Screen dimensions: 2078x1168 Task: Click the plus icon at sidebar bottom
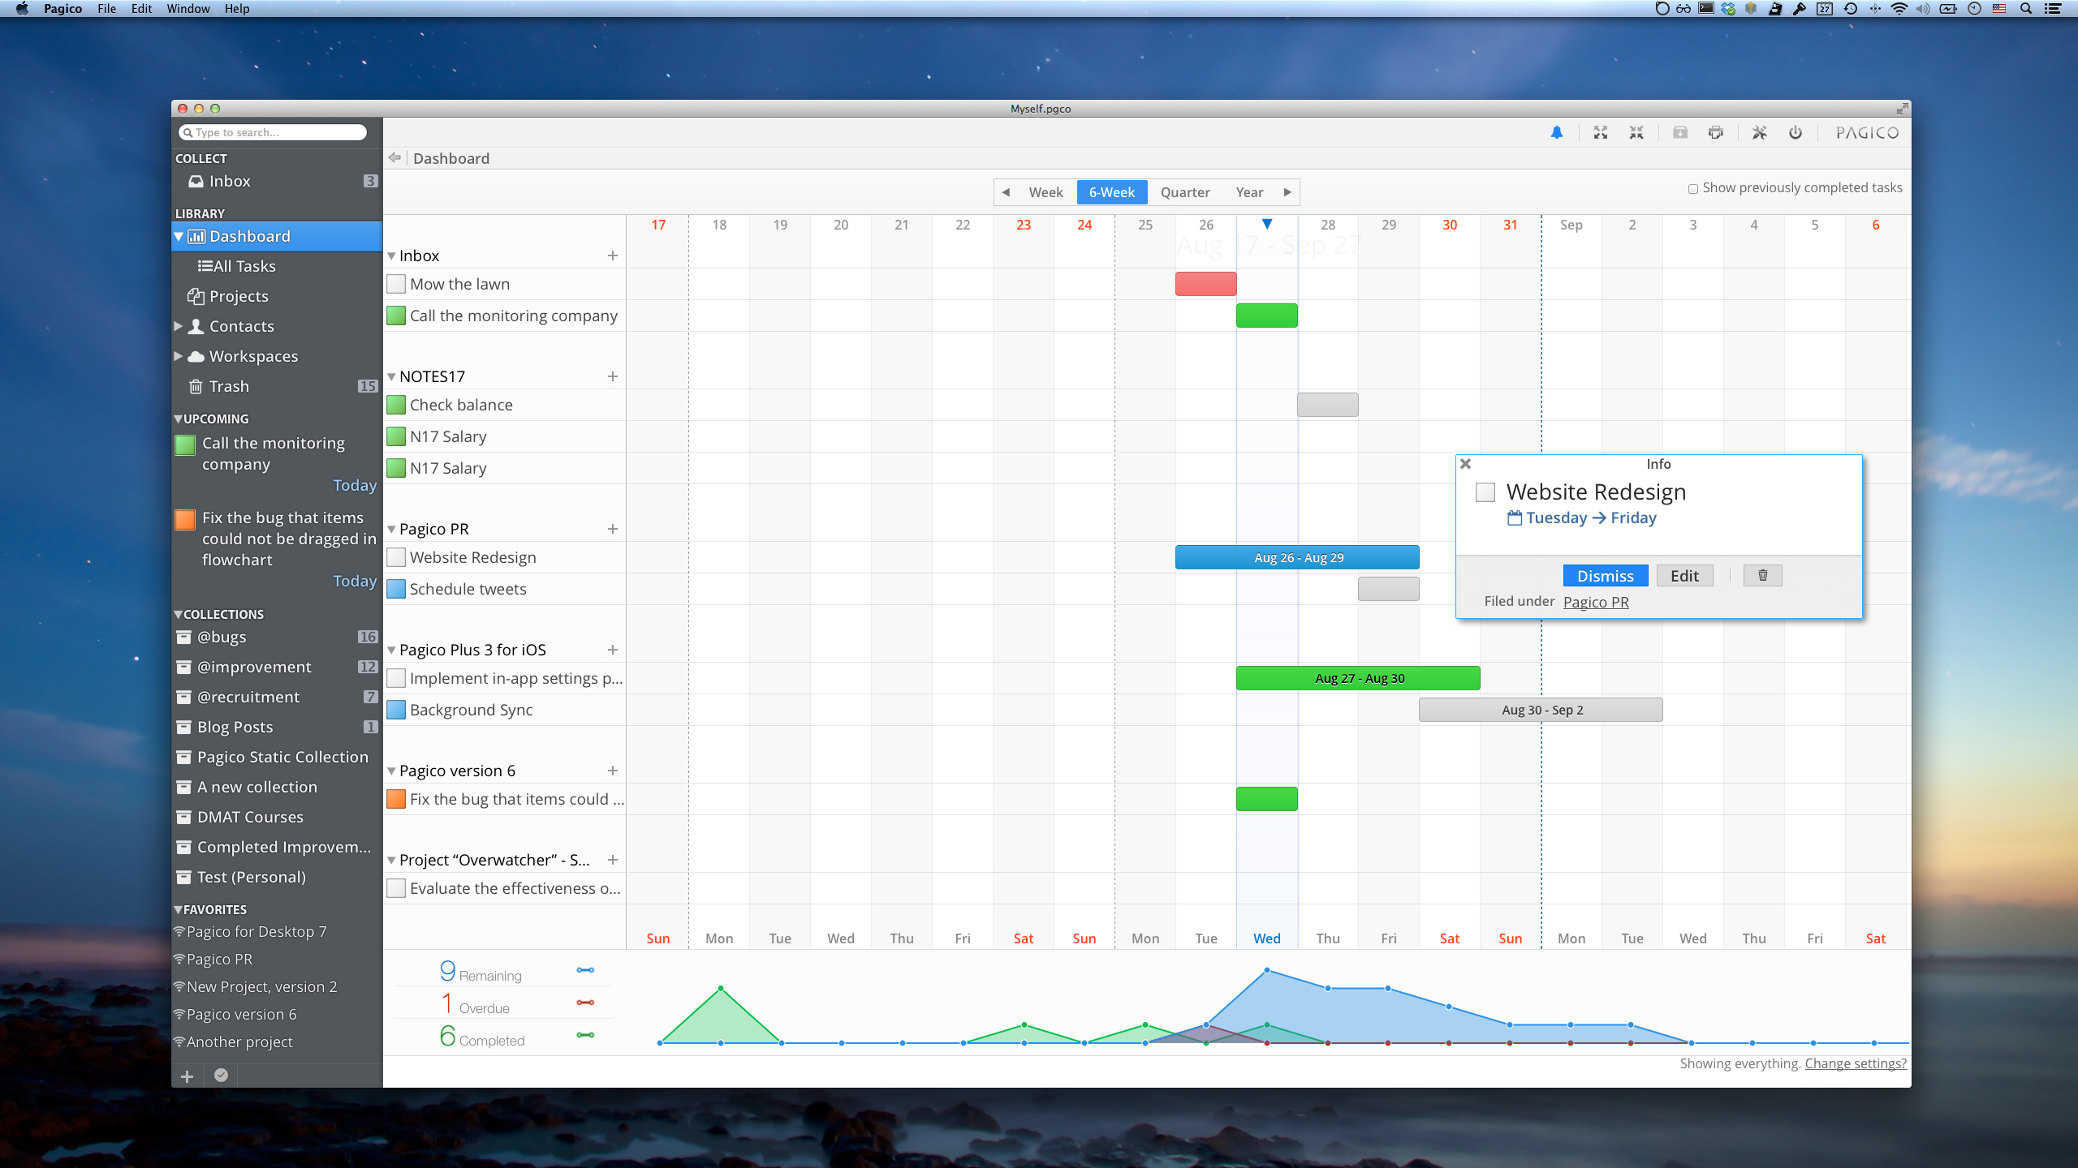tap(187, 1076)
